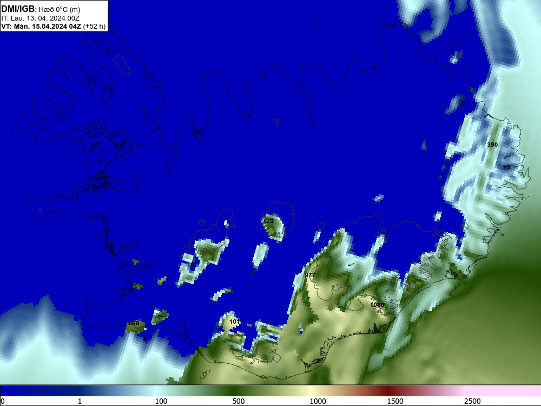Click the map value label 723
This screenshot has width=541, height=406.
coord(268,221)
